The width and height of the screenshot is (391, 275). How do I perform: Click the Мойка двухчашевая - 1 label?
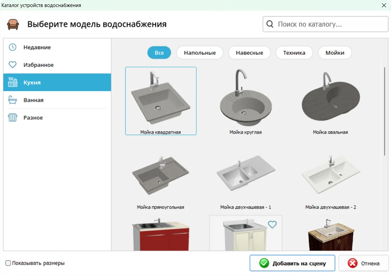click(246, 207)
